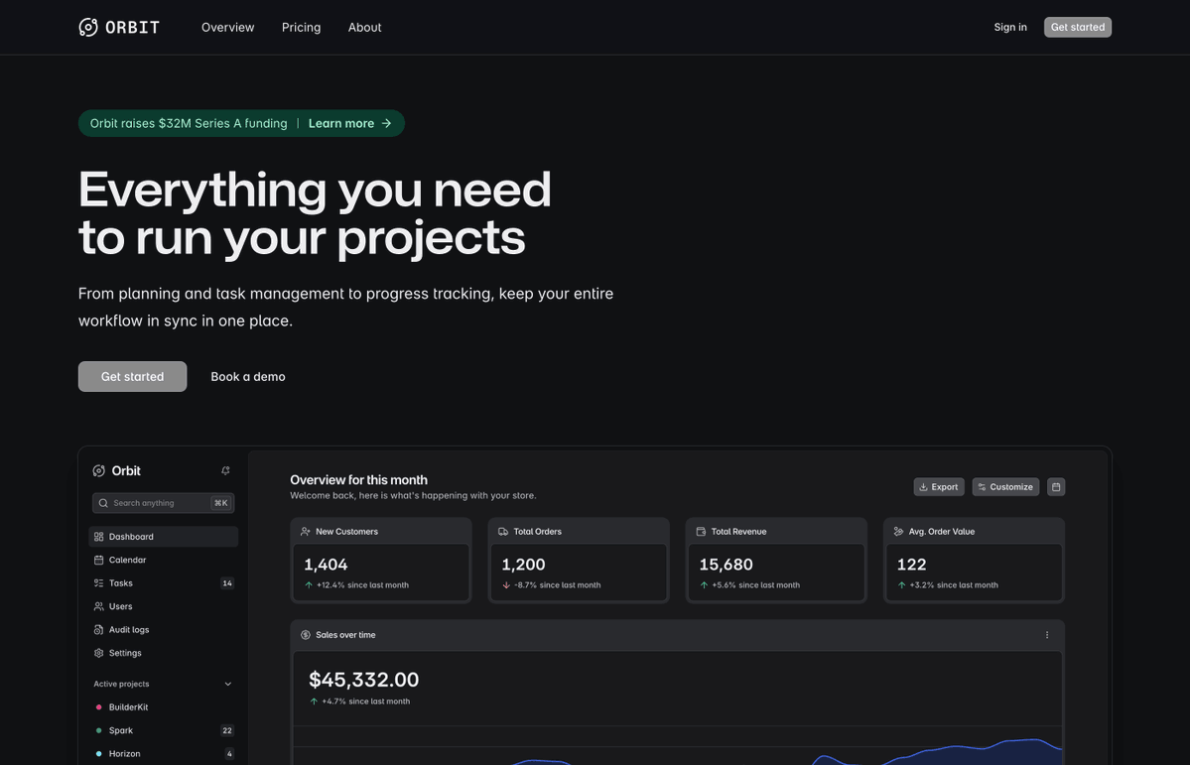Open Audit logs in the sidebar
Screen dimensions: 1190x765
click(x=163, y=630)
